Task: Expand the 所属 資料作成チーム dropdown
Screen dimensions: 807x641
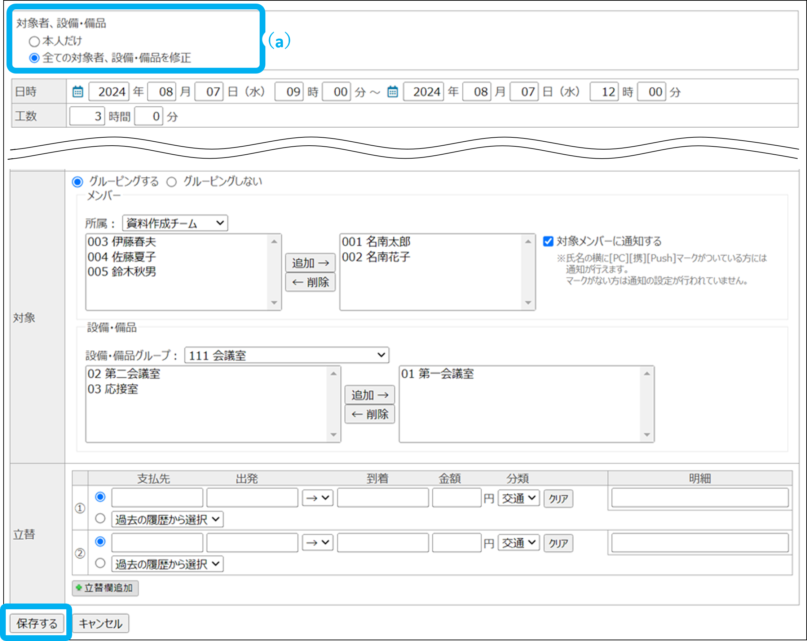Action: pos(175,224)
